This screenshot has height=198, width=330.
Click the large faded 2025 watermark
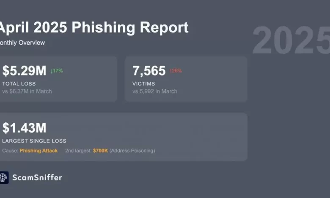click(291, 40)
